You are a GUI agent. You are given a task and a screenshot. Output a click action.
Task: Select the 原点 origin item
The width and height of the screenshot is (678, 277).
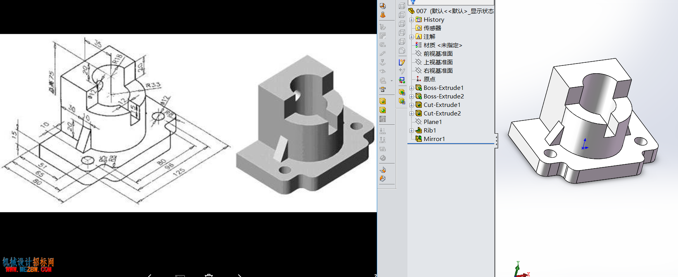[426, 79]
